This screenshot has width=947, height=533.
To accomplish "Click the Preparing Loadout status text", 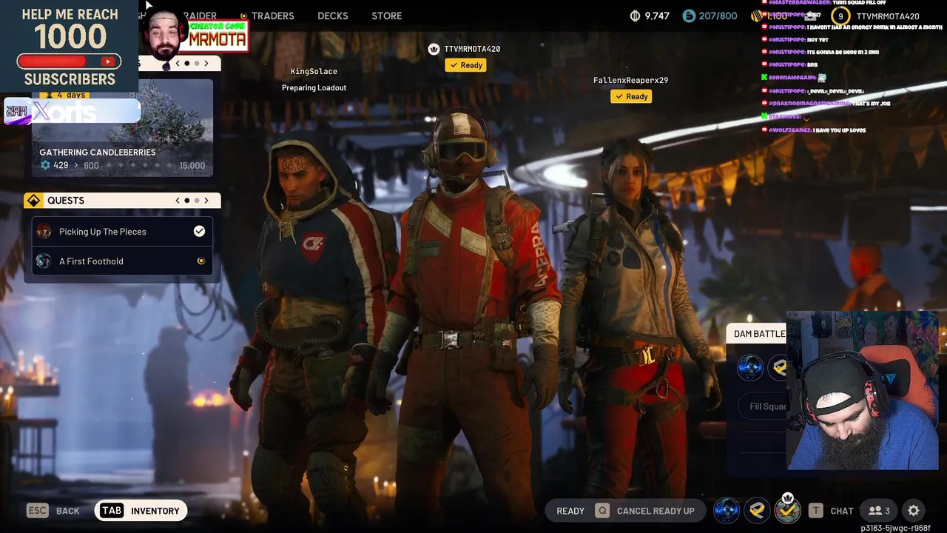I will 314,87.
